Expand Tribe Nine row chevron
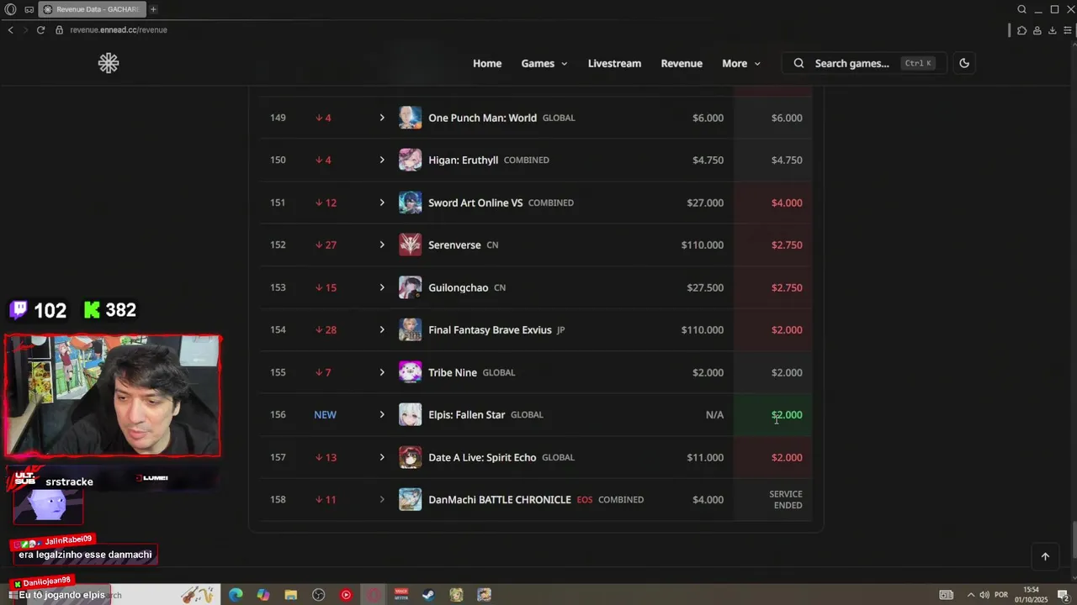 [x=381, y=372]
